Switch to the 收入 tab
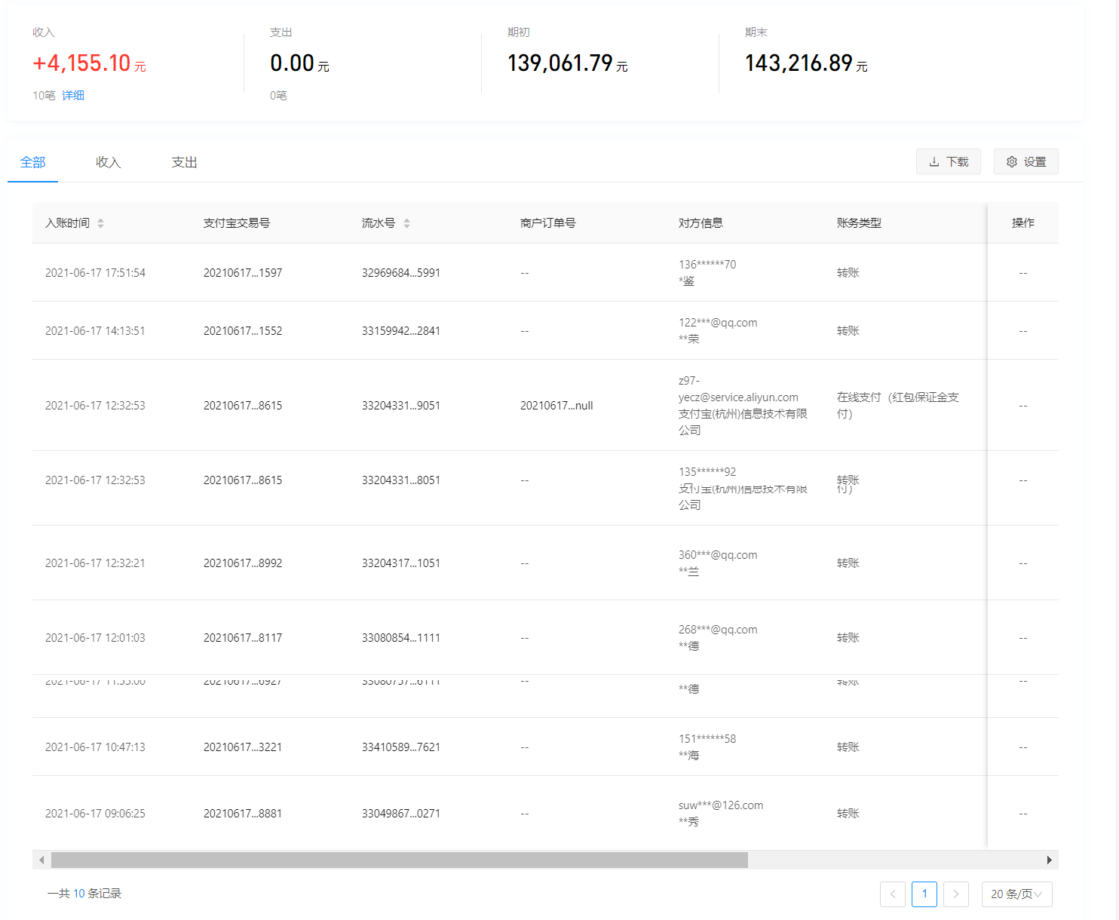 [108, 163]
